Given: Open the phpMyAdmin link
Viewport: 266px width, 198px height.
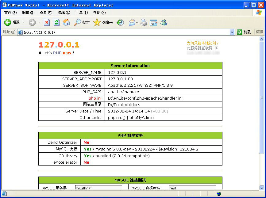Looking at the screenshot, I should (141, 117).
